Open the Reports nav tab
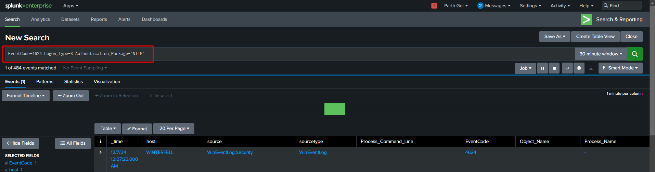Screen dimensions: 655x172 pyautogui.click(x=99, y=19)
